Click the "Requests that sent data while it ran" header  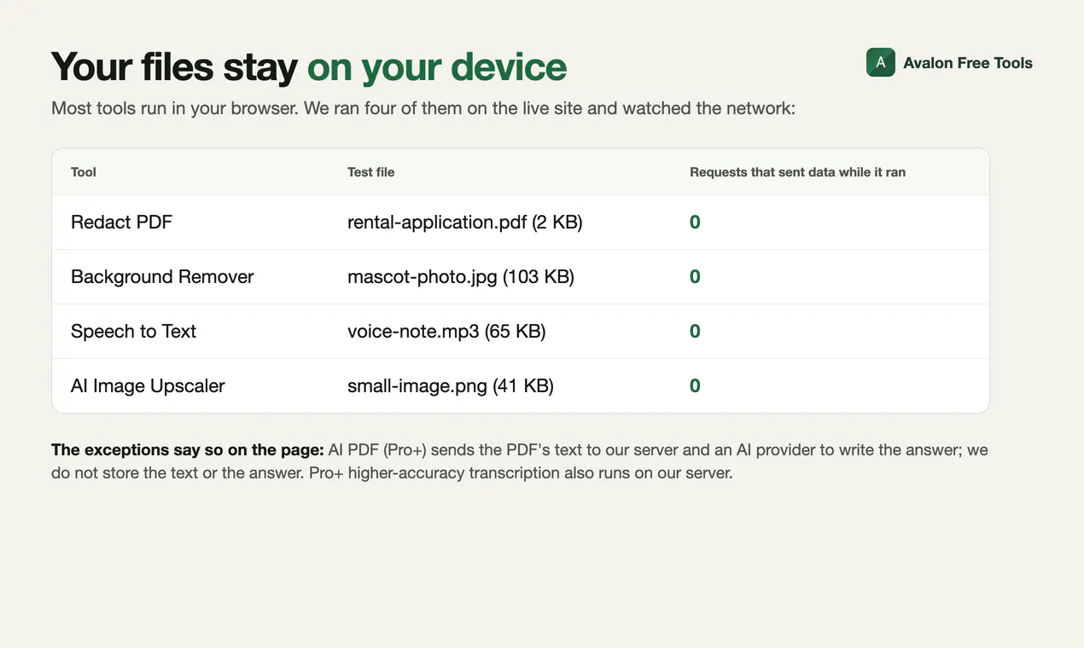click(x=797, y=172)
